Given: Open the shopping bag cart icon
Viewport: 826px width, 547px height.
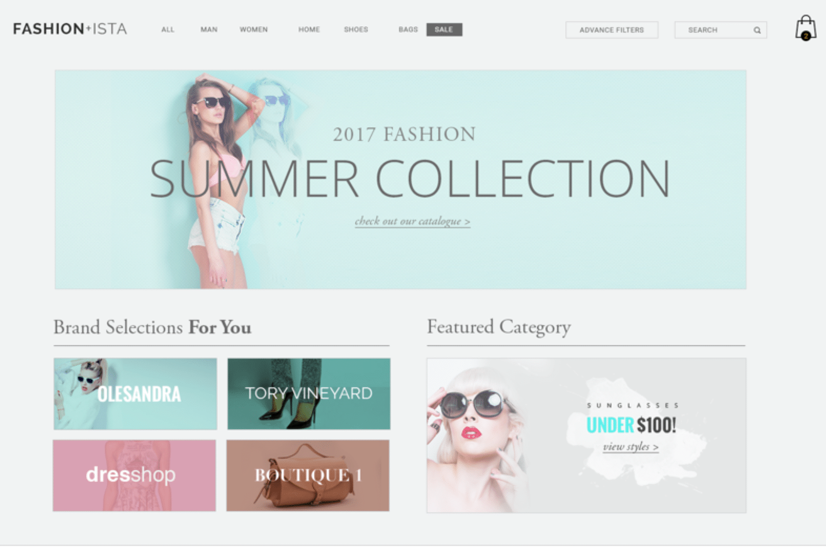Looking at the screenshot, I should click(806, 28).
